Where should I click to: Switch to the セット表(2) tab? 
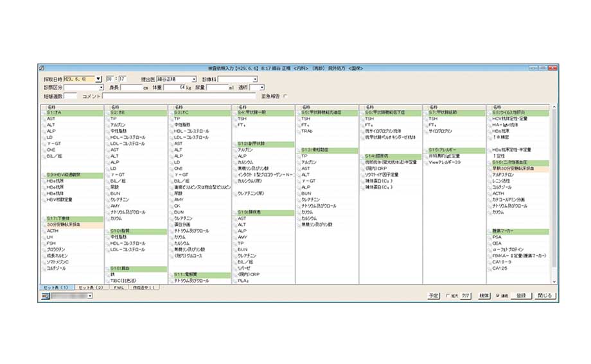pos(91,288)
